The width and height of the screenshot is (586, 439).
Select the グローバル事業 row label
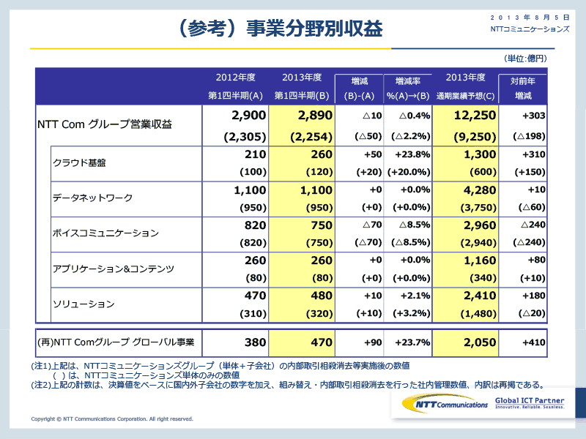(116, 342)
